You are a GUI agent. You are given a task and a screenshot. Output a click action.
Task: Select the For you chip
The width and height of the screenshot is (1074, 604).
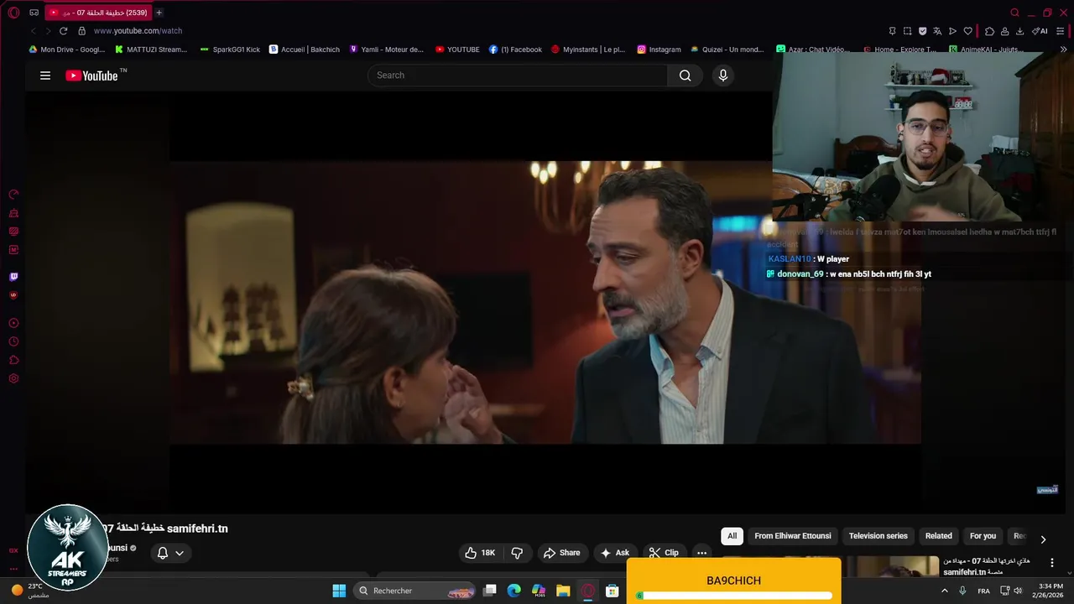pos(983,536)
